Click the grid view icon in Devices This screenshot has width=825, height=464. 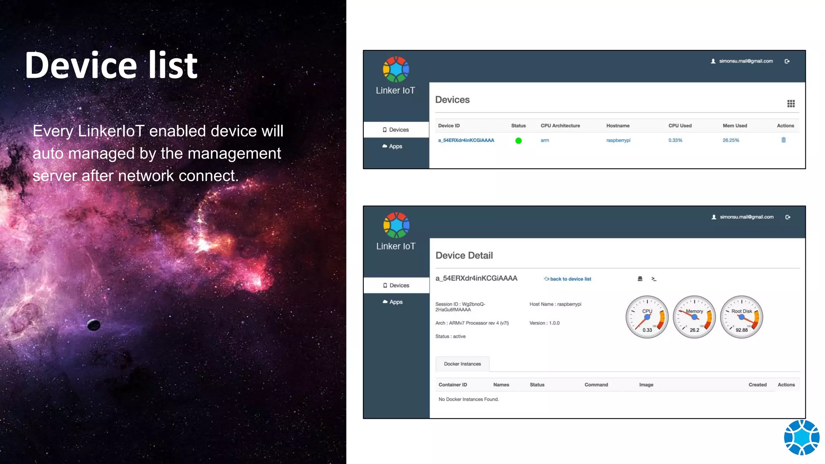pyautogui.click(x=791, y=104)
